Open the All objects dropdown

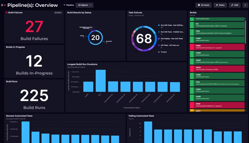pyautogui.click(x=85, y=5)
